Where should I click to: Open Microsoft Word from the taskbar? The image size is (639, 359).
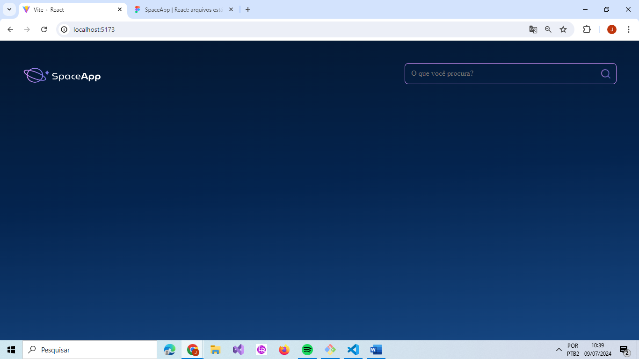pyautogui.click(x=376, y=350)
